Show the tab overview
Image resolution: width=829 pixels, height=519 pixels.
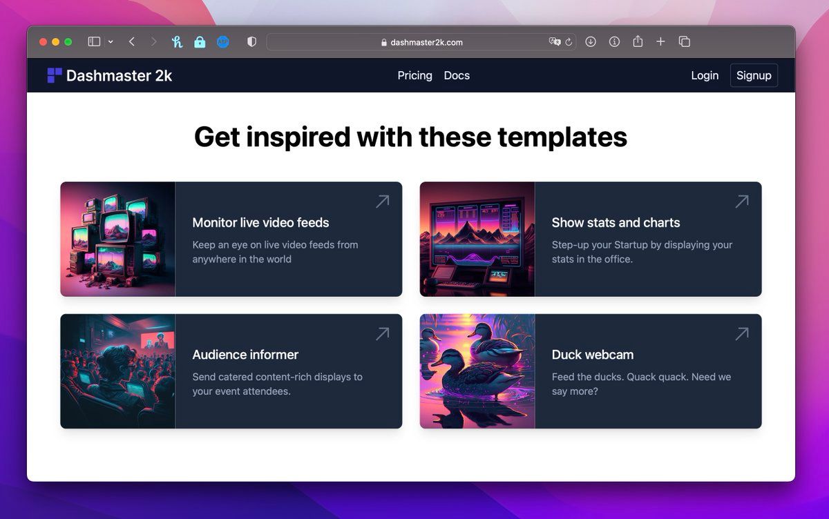click(685, 42)
